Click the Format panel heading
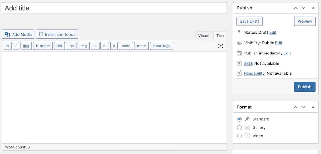Viewport: 321px width, 154px height. (x=244, y=107)
